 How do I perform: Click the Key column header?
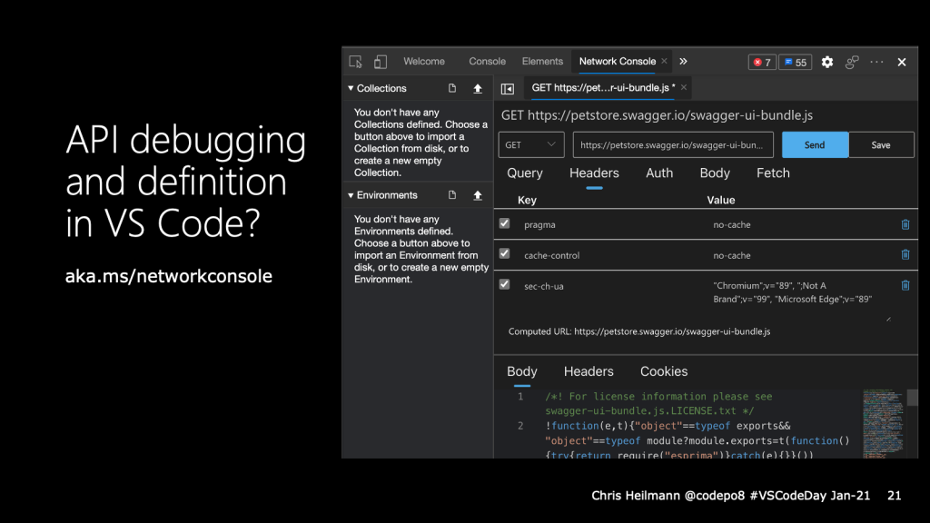coord(527,200)
